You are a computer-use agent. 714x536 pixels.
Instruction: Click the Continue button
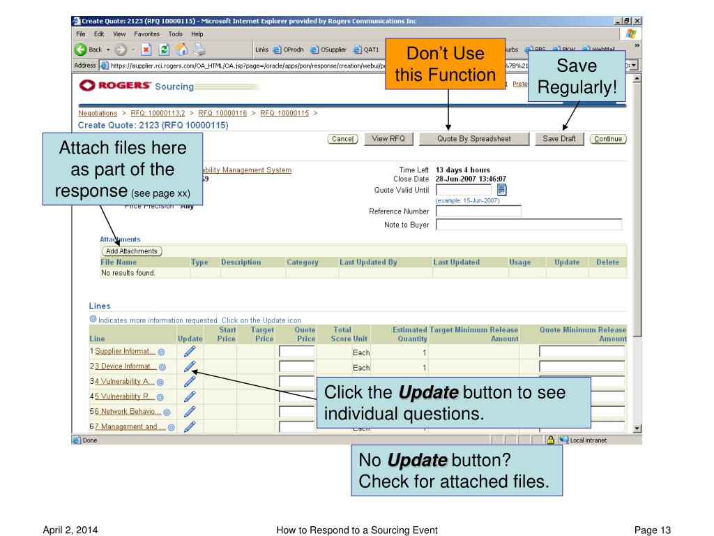coord(608,139)
